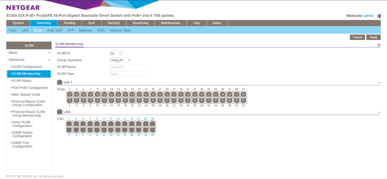The height and width of the screenshot is (179, 387).
Task: Open the System main menu tab
Action: pos(18,23)
